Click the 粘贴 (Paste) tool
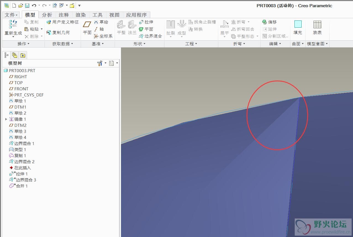The width and height of the screenshot is (353, 237). (32, 29)
